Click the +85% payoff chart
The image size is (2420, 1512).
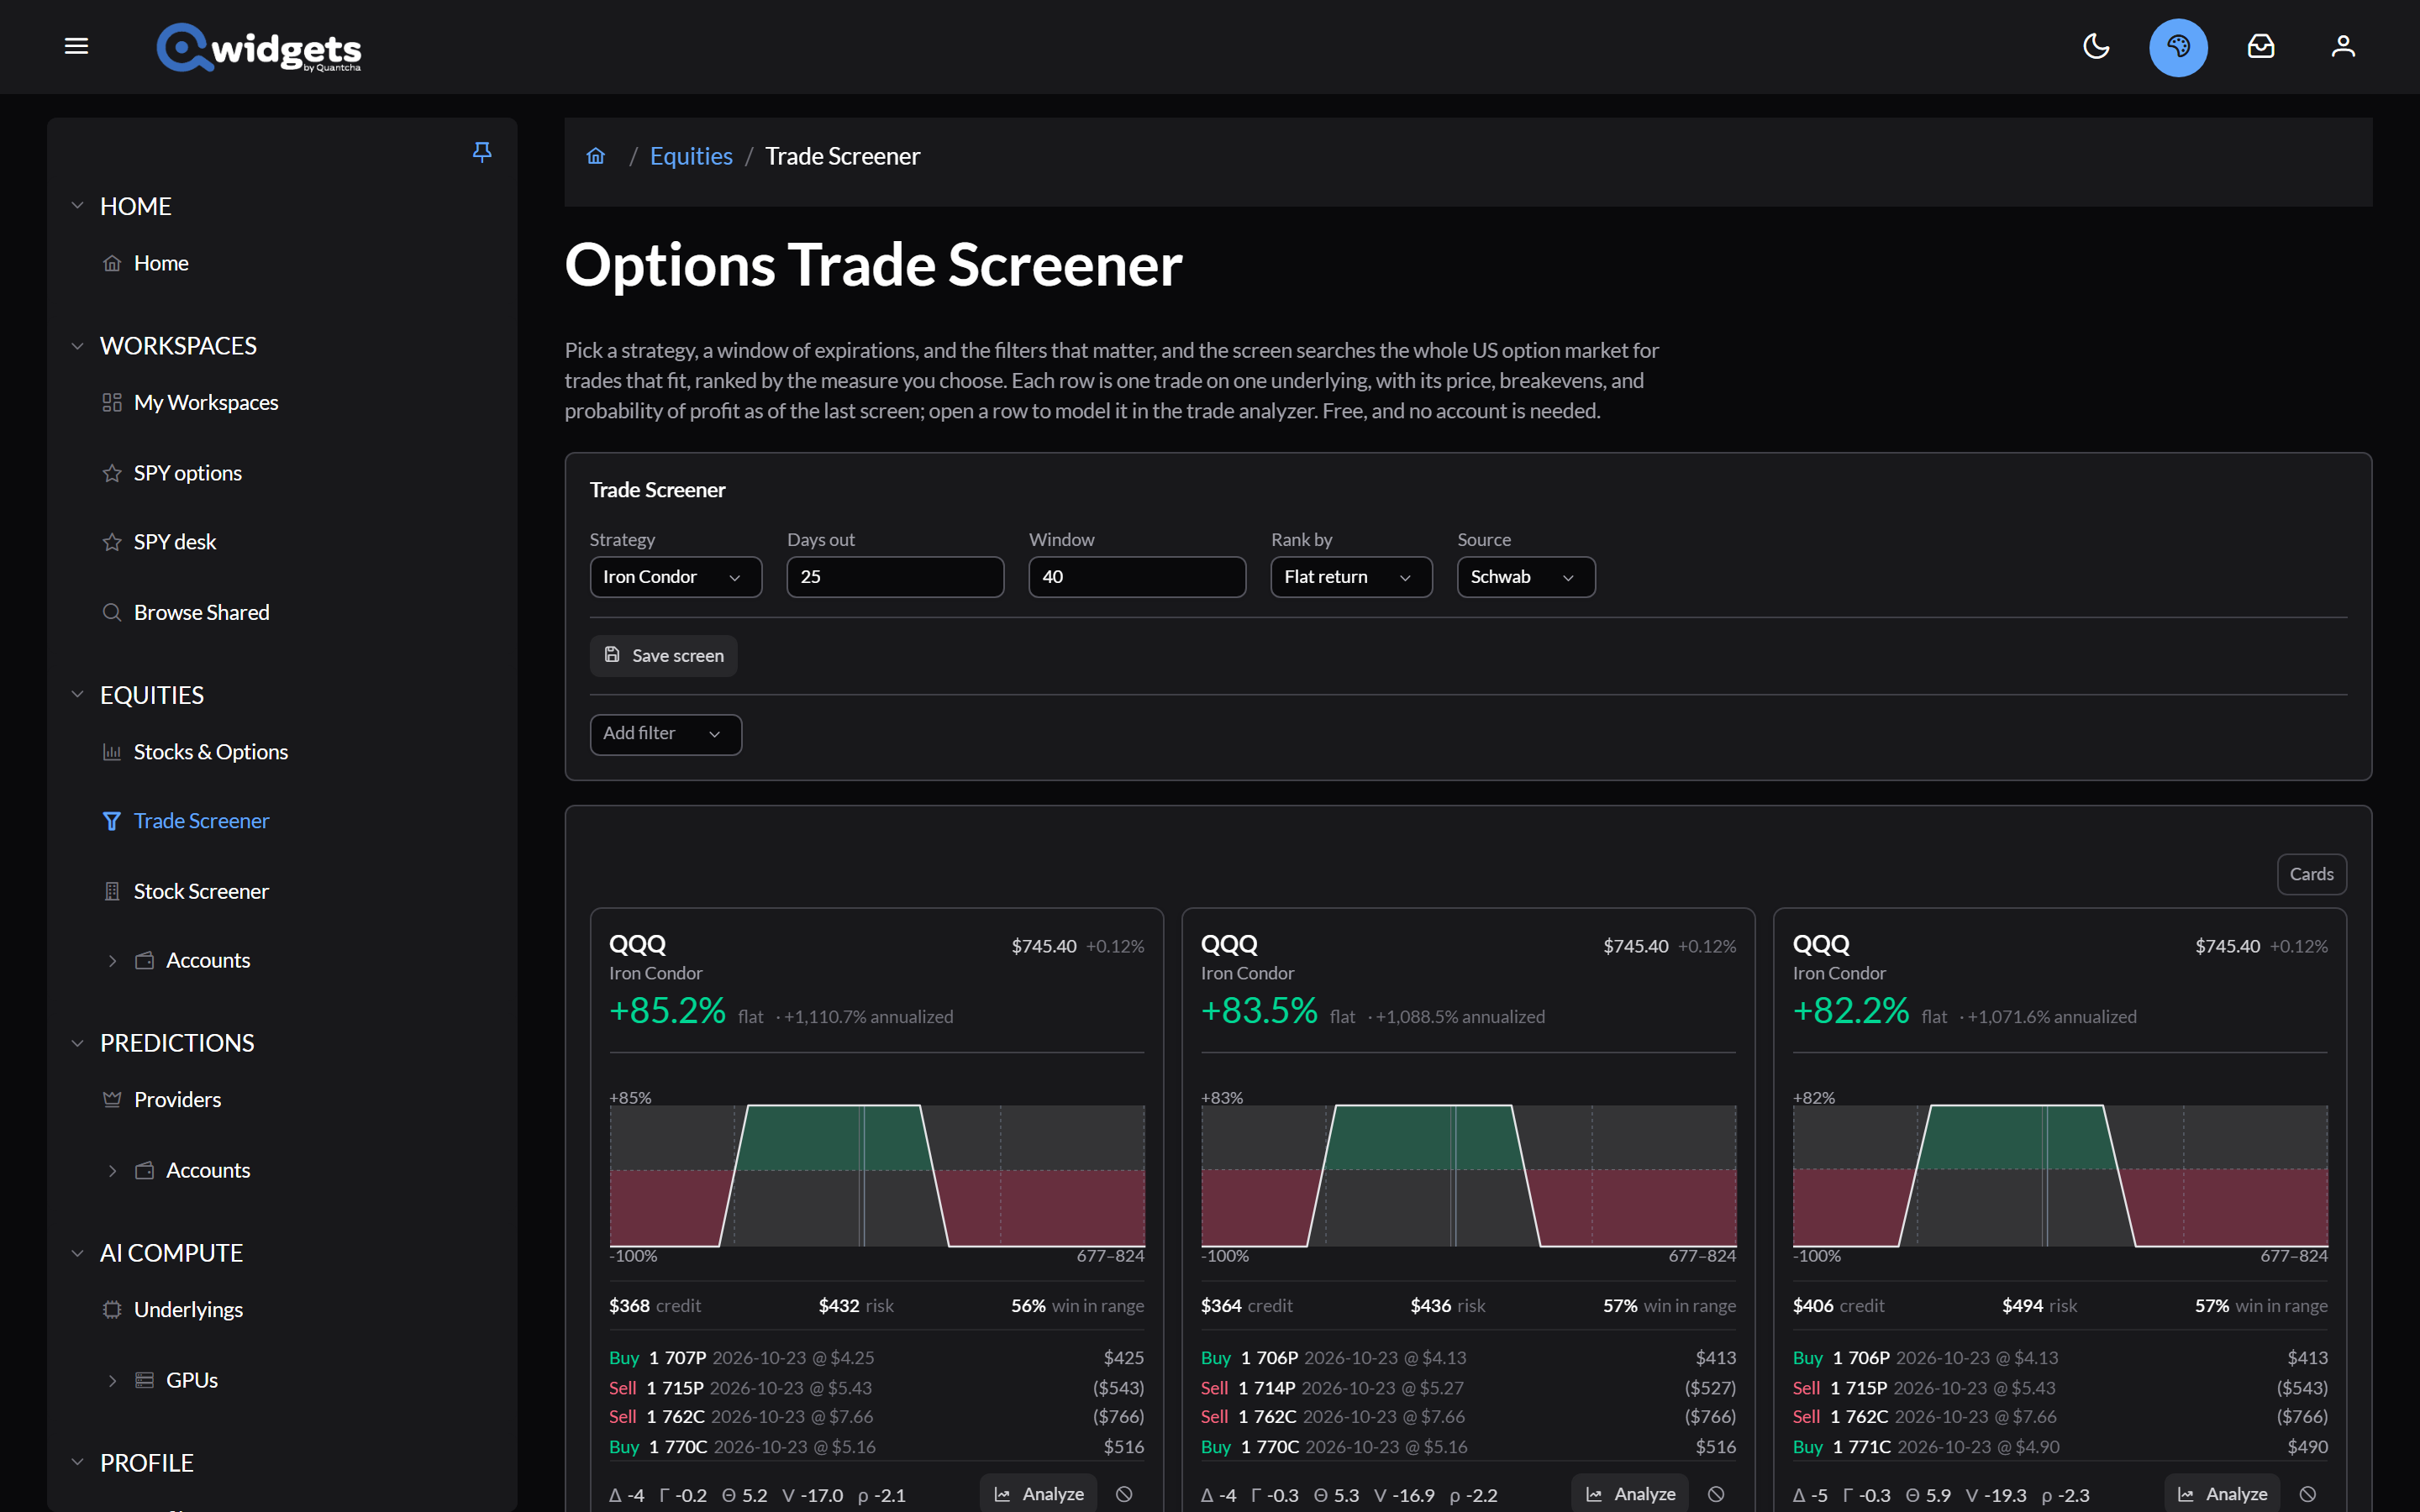[x=877, y=1176]
